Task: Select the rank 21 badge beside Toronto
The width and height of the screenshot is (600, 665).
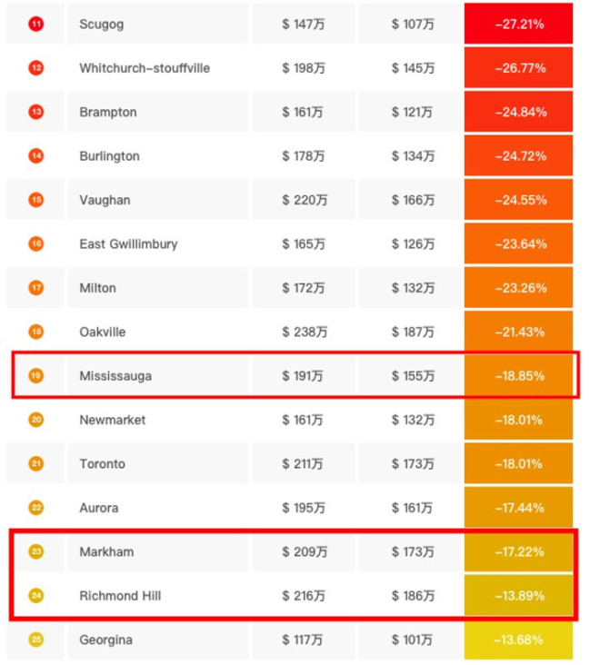Action: coord(36,463)
